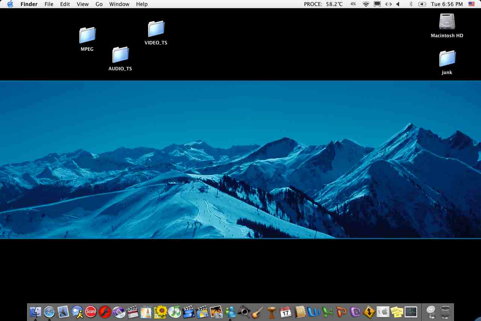The image size is (481, 321).
Task: Open the orange poster app in Dock
Action: pos(147,312)
